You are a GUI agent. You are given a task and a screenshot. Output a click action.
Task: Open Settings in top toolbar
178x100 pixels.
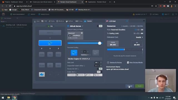[x=154, y=14]
